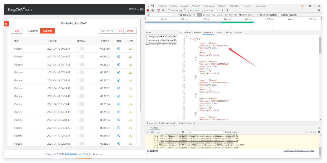Switch to 云端录像 cloud recordings

click(x=33, y=31)
